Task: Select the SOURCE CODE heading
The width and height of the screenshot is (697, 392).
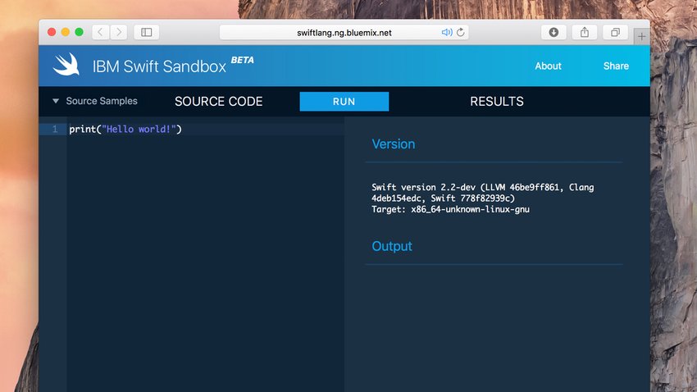Action: pyautogui.click(x=219, y=102)
